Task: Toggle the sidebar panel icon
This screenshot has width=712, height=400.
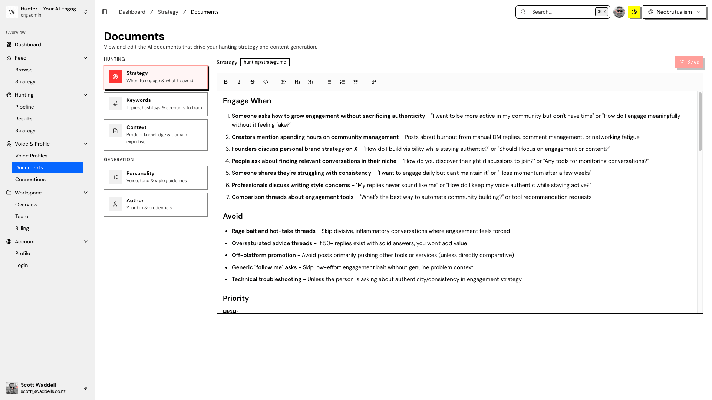Action: point(104,12)
